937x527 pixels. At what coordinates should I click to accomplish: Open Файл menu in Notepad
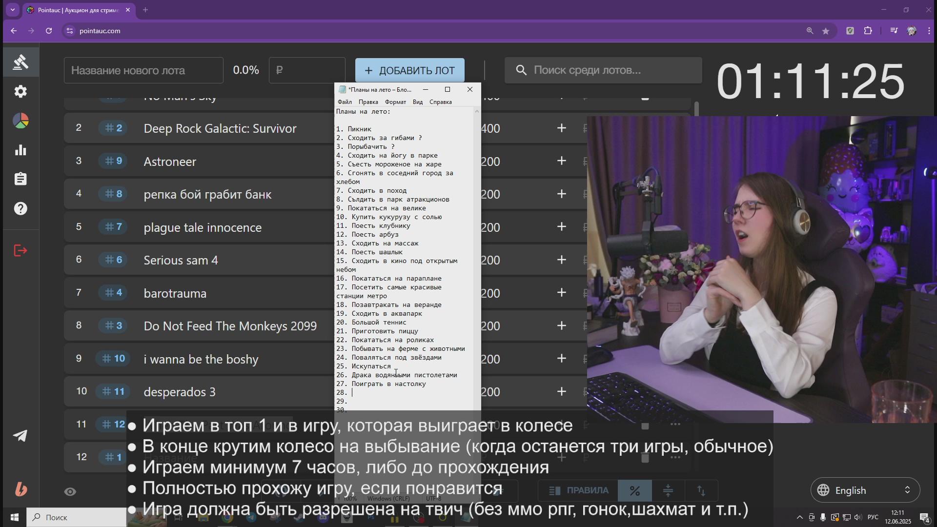click(x=345, y=102)
